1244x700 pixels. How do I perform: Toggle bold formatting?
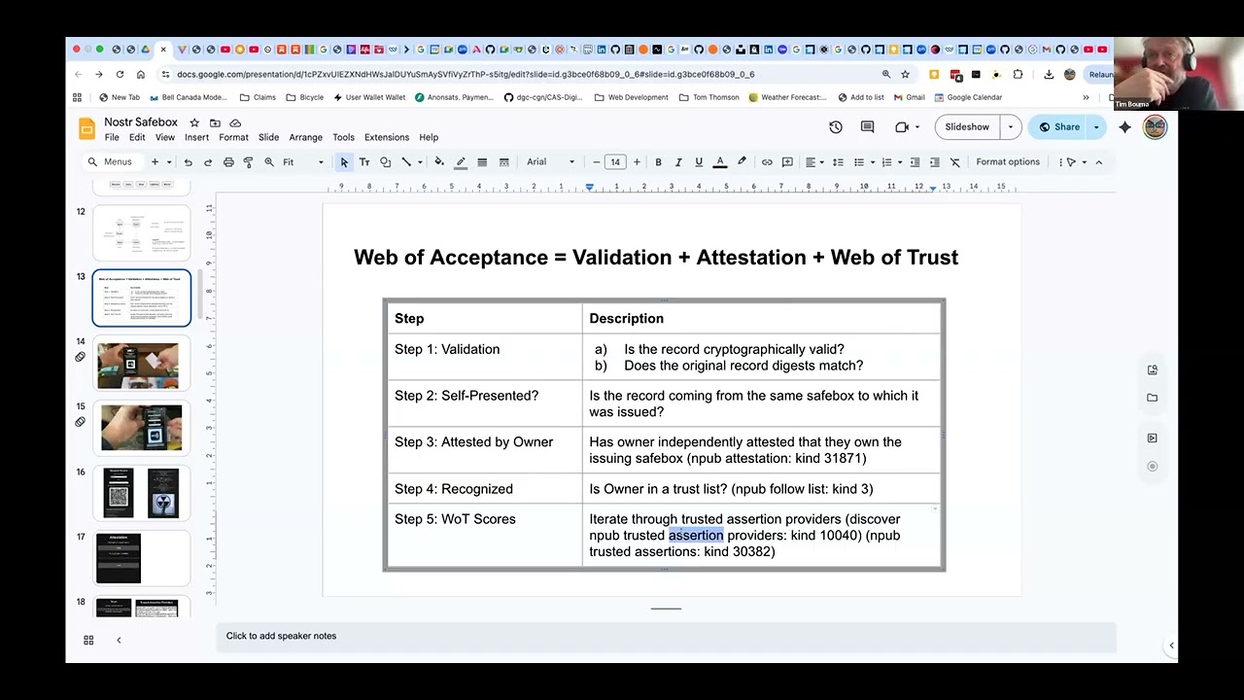[x=658, y=162]
